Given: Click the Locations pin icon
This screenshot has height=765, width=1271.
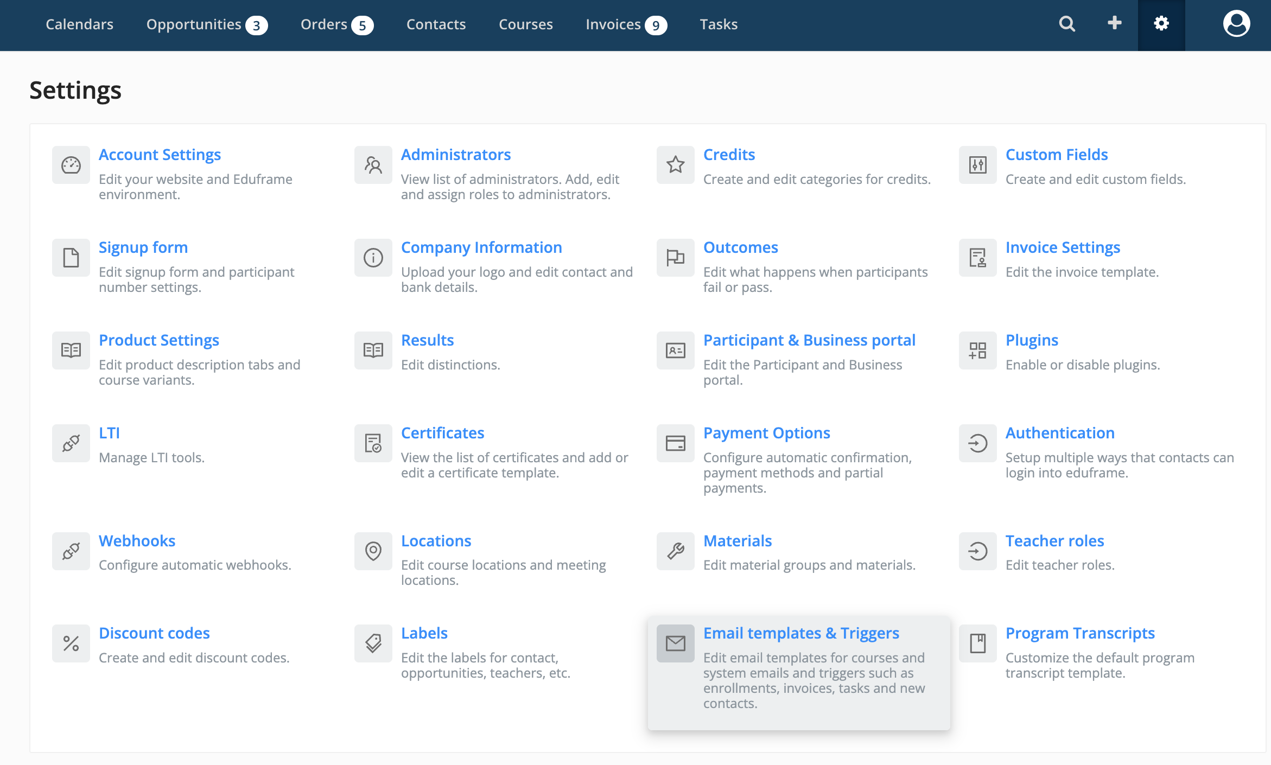Looking at the screenshot, I should (373, 551).
